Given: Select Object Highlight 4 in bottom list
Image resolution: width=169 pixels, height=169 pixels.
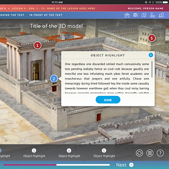Looking at the screenshot, I should point(69,153).
